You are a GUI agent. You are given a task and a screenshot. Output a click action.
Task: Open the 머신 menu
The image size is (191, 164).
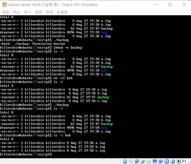click(x=16, y=12)
